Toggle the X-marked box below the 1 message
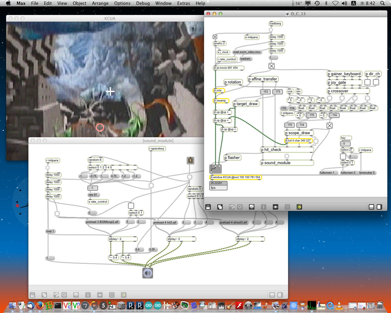Viewport: 391px width, 313px height. (x=272, y=66)
